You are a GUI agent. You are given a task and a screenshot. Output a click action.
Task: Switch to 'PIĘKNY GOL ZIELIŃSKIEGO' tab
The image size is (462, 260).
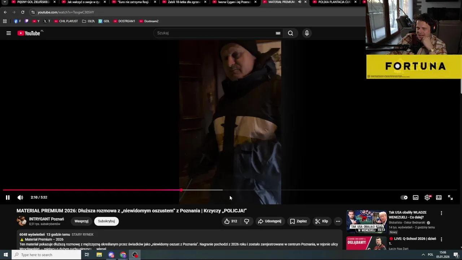tap(32, 2)
